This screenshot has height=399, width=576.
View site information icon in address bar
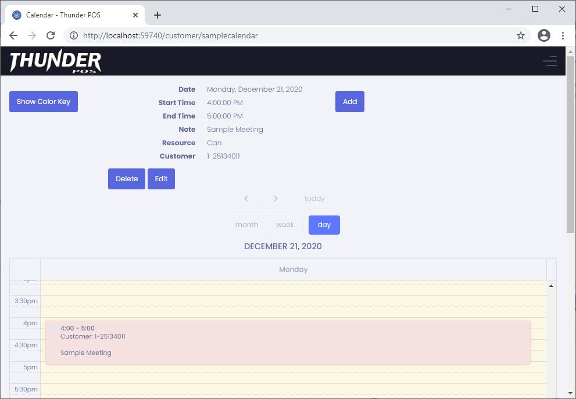(x=74, y=35)
